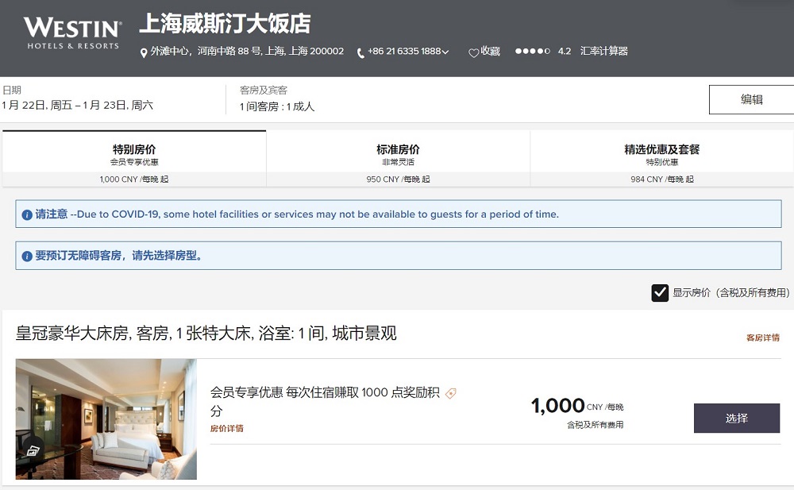The height and width of the screenshot is (490, 794).
Task: Switch to the 精选优惠及套餐 tab
Action: 662,159
